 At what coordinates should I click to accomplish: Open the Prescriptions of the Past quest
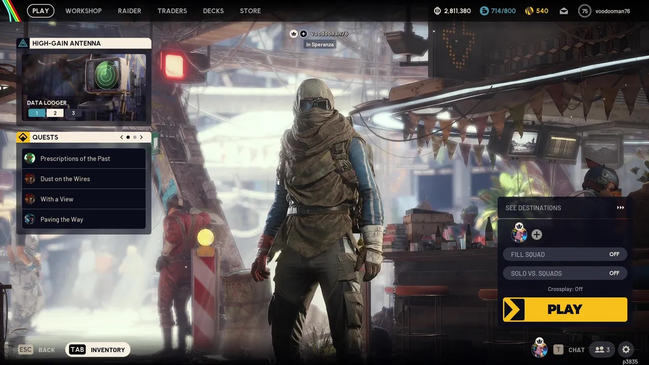[84, 159]
